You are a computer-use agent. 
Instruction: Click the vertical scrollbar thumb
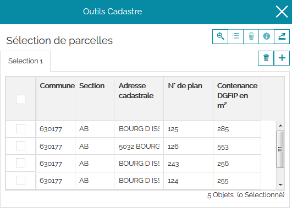280,149
